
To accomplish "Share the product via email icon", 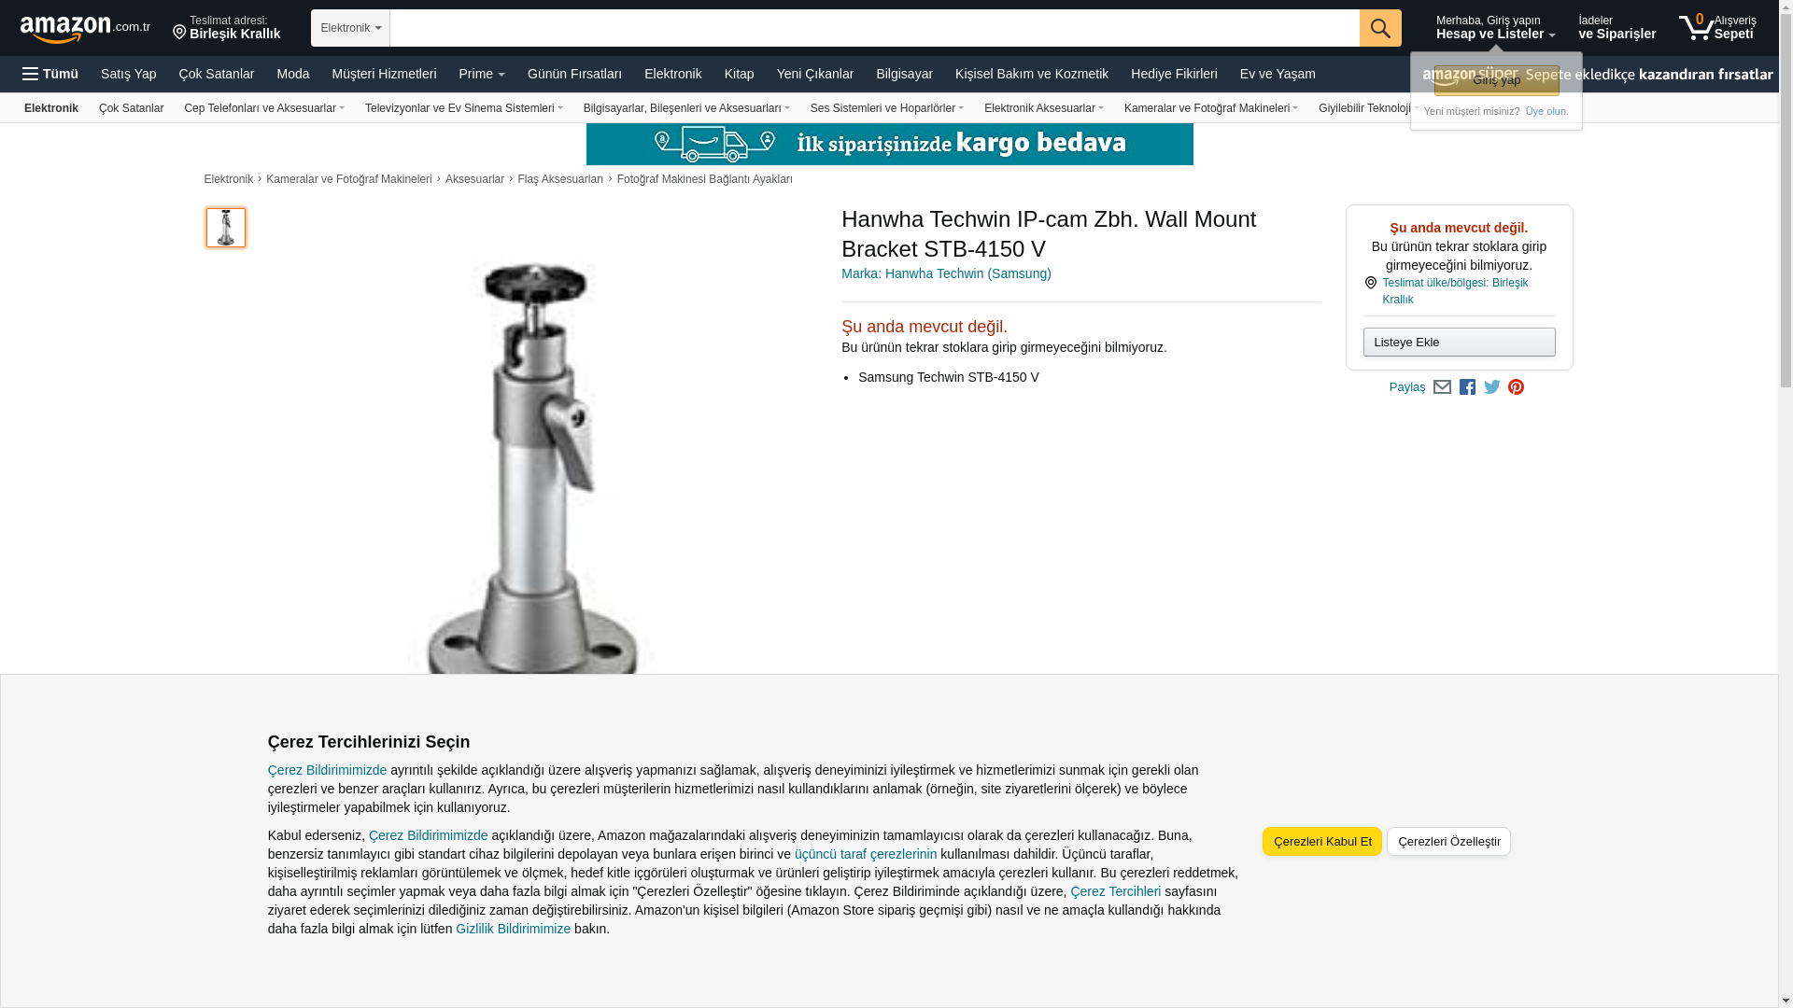I will [x=1442, y=387].
